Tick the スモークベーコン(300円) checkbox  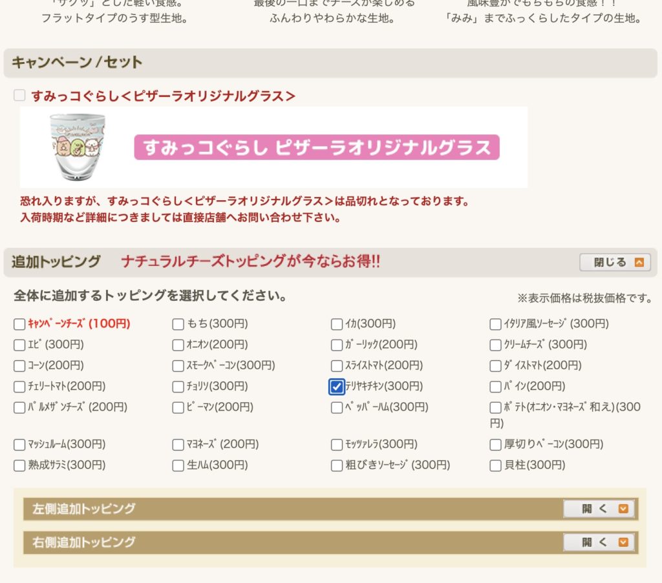click(178, 366)
